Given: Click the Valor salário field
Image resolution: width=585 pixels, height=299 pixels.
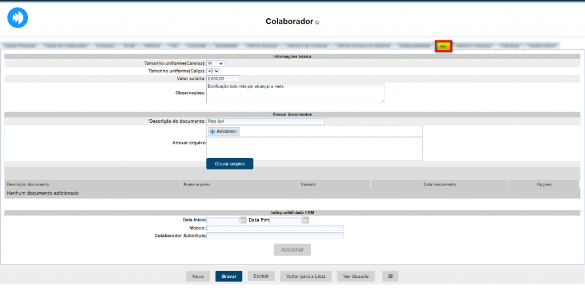Looking at the screenshot, I should click(x=222, y=78).
